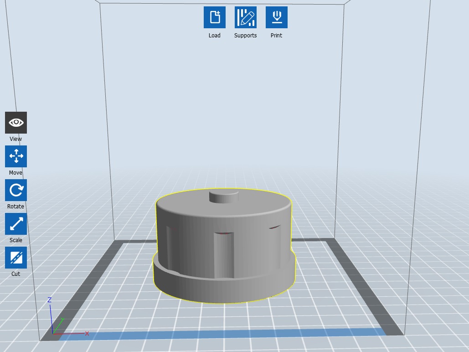Pick the Cut tool icon
This screenshot has width=469, height=352.
[16, 258]
